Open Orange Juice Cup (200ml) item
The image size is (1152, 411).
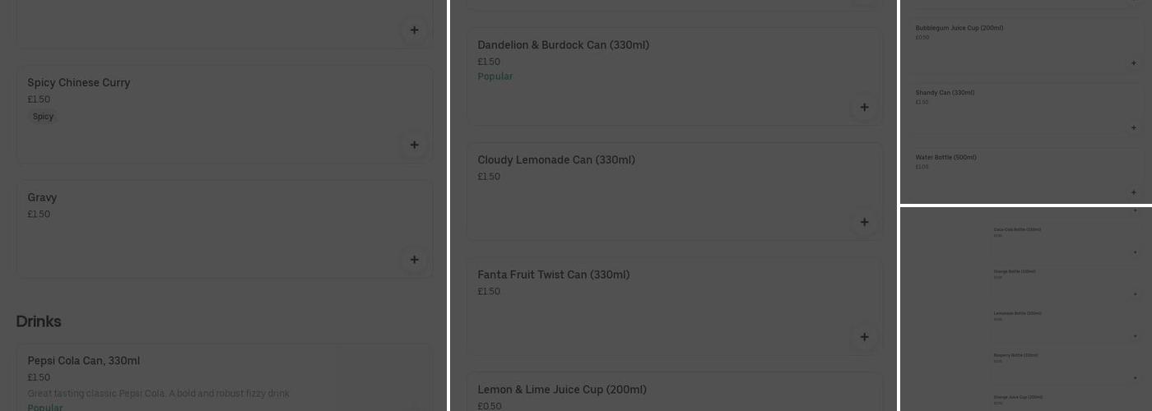point(1018,397)
